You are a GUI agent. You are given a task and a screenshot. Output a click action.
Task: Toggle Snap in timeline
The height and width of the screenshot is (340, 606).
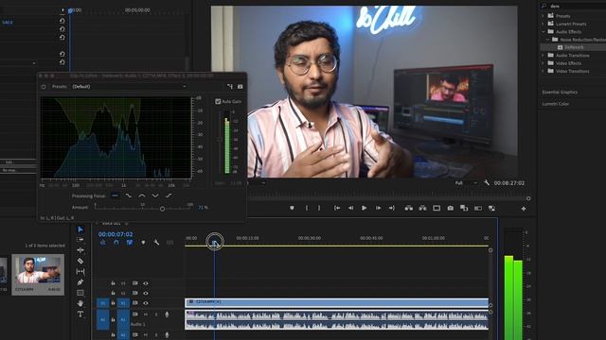[116, 243]
